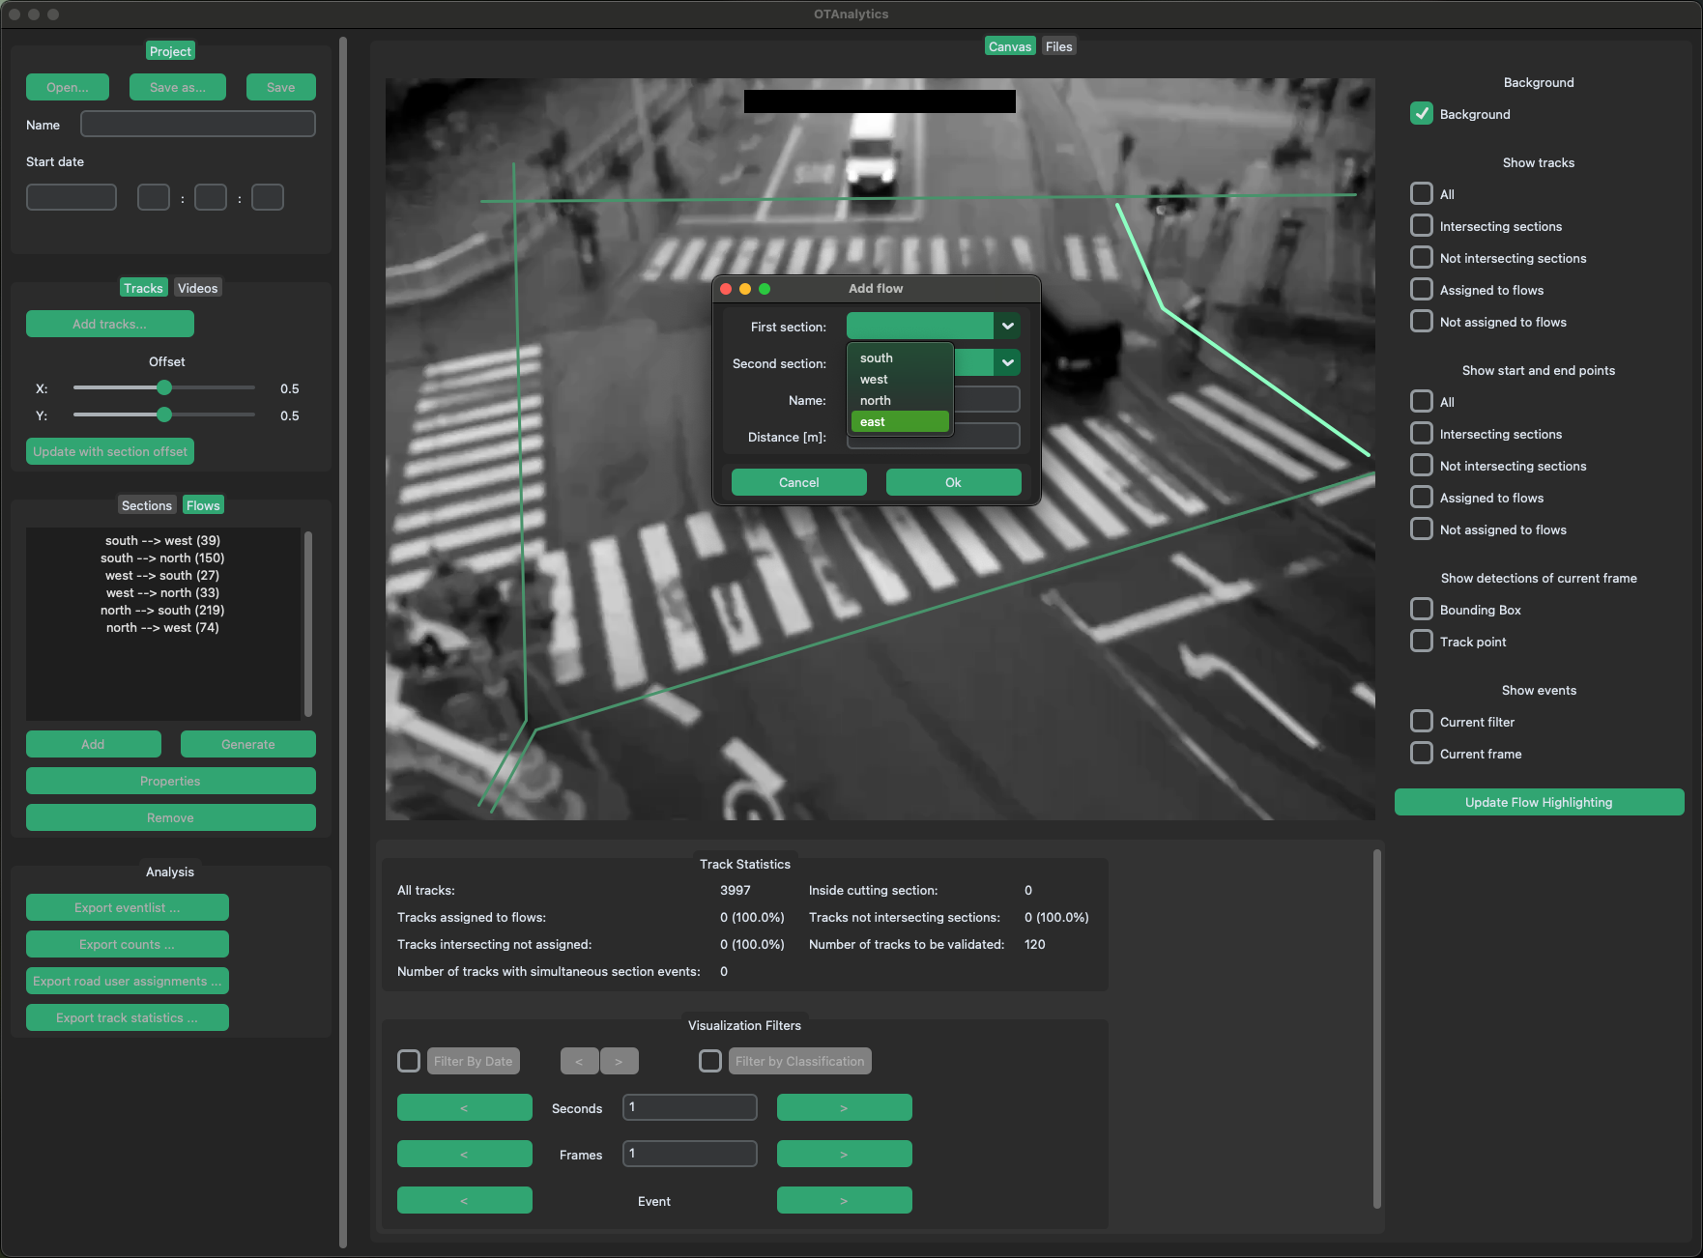Viewport: 1703px width, 1258px height.
Task: Step frames forward with the > button
Action: coord(844,1154)
